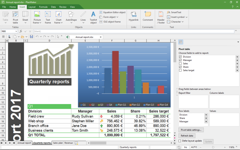Uncheck the Division field checkbox

click(x=180, y=57)
